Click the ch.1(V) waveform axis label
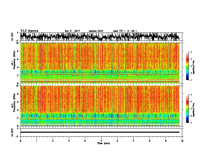The image size is (205, 158). [12, 37]
